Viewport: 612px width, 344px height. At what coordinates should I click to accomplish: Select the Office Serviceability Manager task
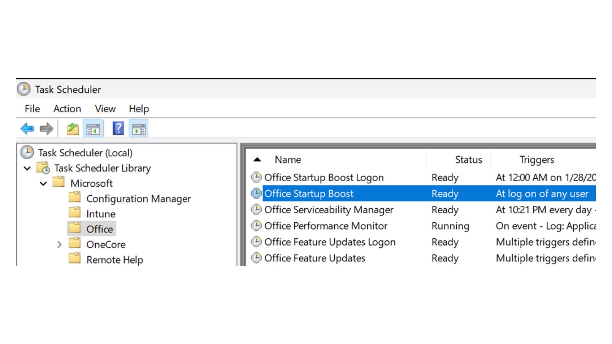(x=329, y=210)
